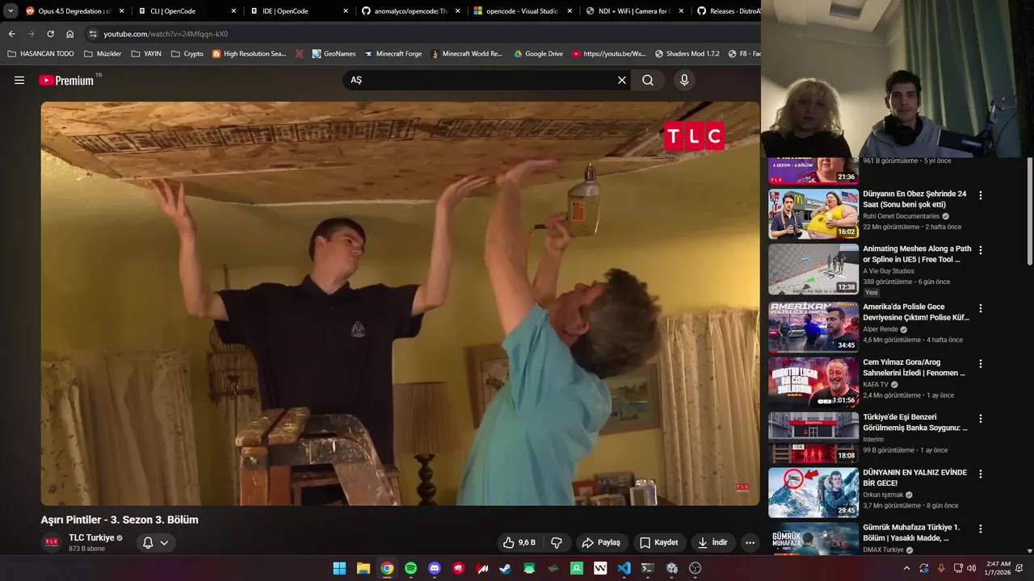
Task: Open Chrome tab search dropdown arrow
Action: pyautogui.click(x=11, y=11)
